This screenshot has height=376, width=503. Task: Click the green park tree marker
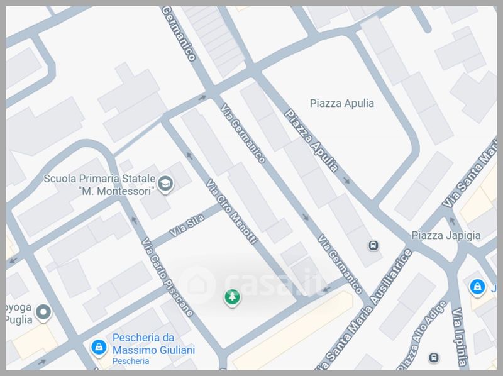232,297
